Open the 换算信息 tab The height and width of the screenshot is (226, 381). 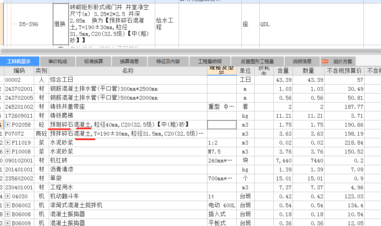[x=129, y=62]
